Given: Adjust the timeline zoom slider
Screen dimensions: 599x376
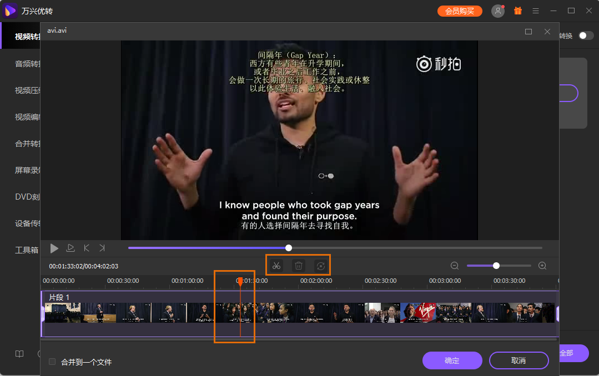Looking at the screenshot, I should pos(497,266).
